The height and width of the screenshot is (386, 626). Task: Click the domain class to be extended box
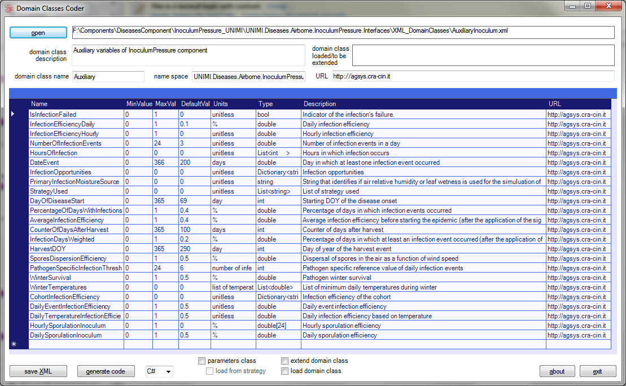(x=483, y=55)
